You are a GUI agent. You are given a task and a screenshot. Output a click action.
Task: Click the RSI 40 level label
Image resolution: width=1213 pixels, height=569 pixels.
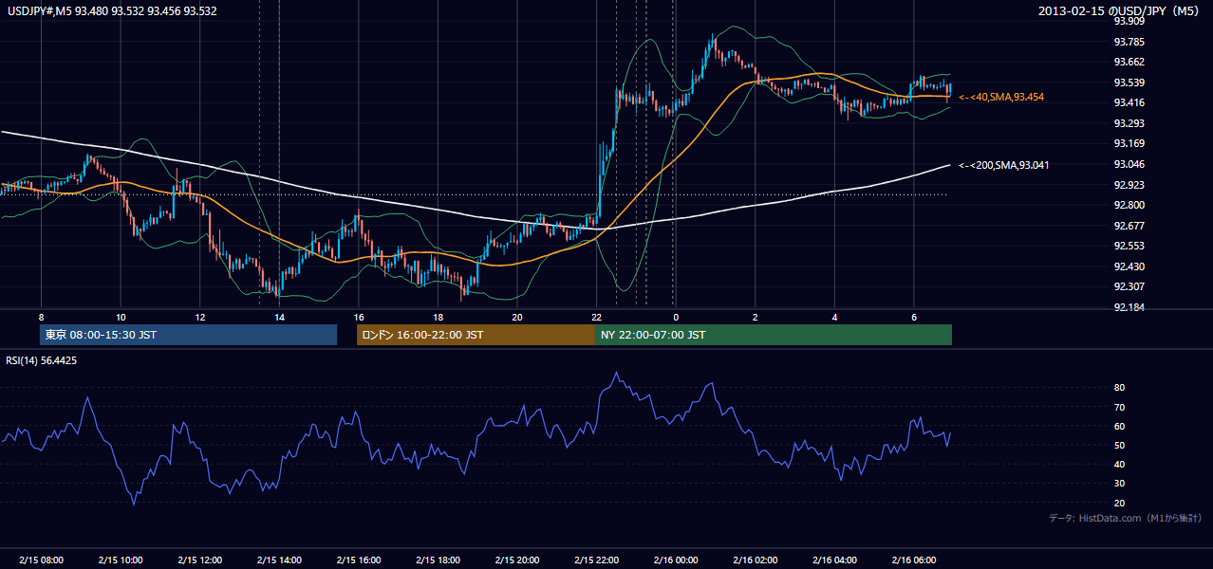1119,464
